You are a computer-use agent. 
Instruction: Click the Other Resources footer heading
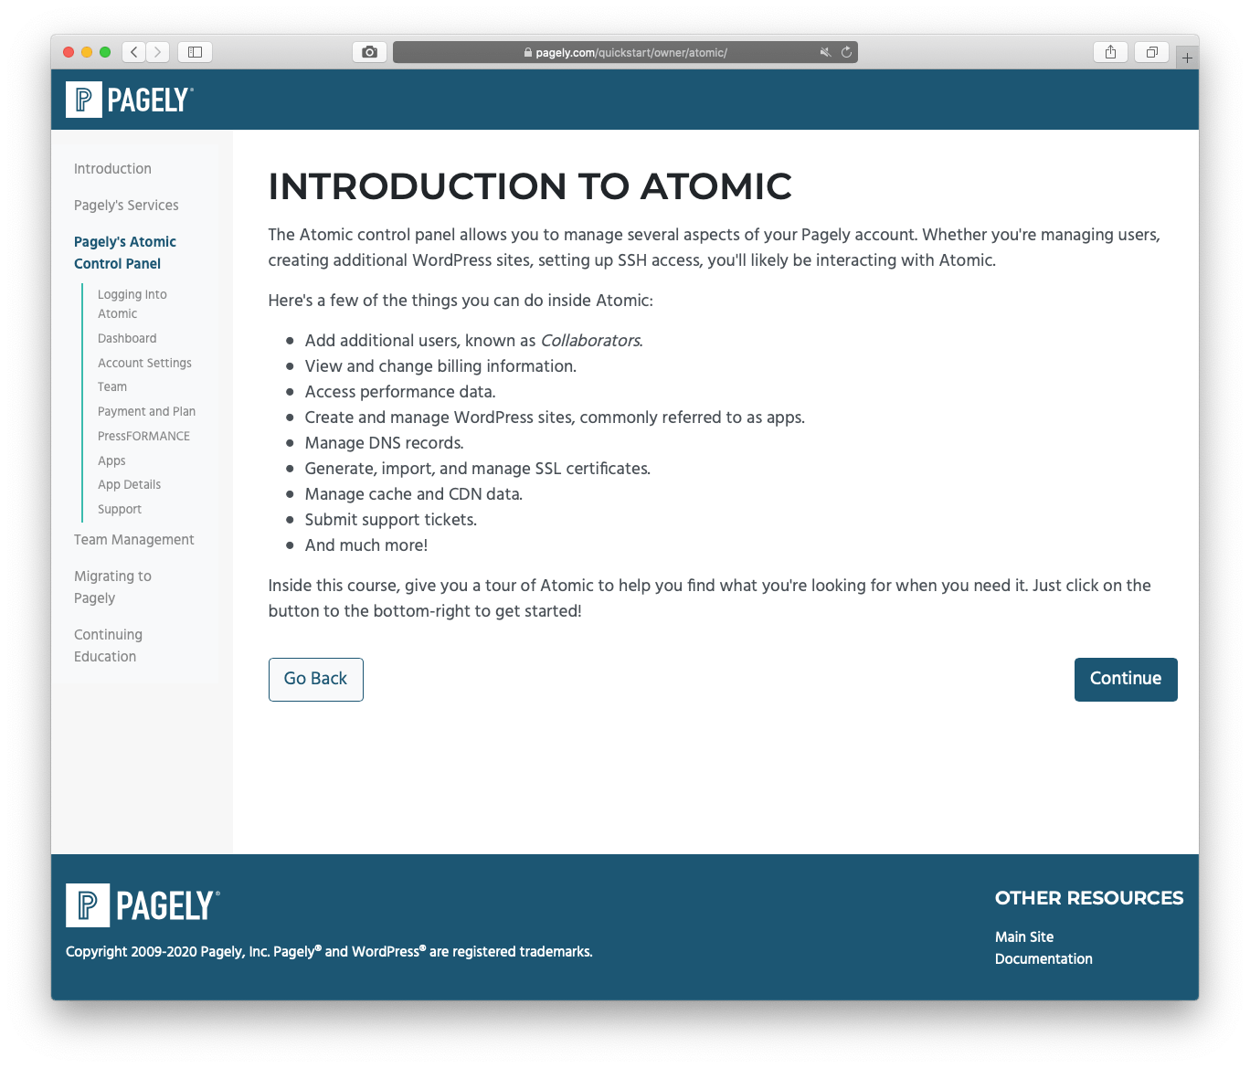click(x=1089, y=898)
